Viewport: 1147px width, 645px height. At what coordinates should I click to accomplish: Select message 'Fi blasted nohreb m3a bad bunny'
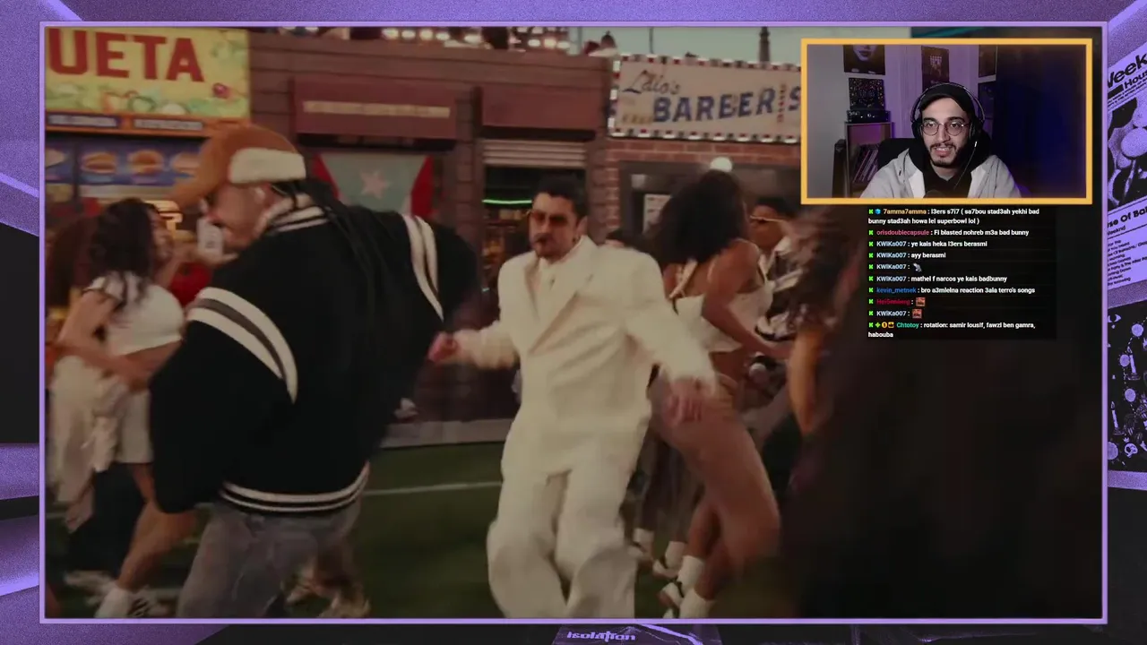point(981,233)
